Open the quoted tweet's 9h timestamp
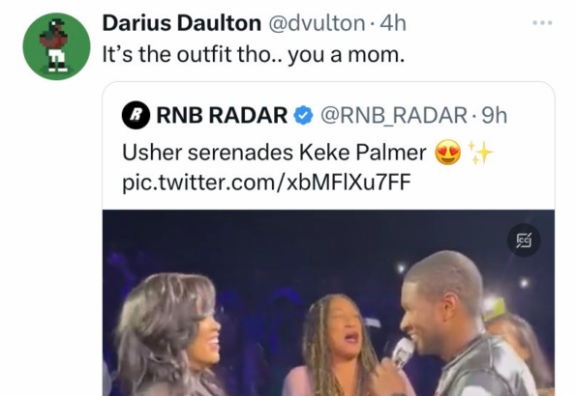 click(x=495, y=115)
